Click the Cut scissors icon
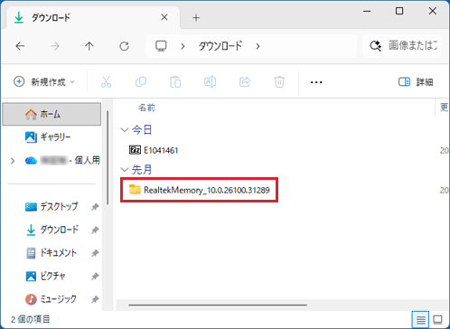Screen dimensions: 450x329 (106, 81)
